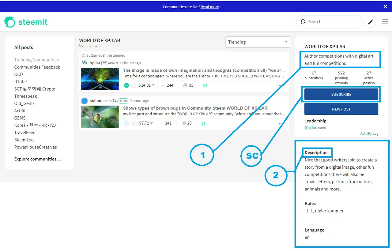Open the Threespeak community
The width and height of the screenshot is (392, 251).
tap(25, 96)
